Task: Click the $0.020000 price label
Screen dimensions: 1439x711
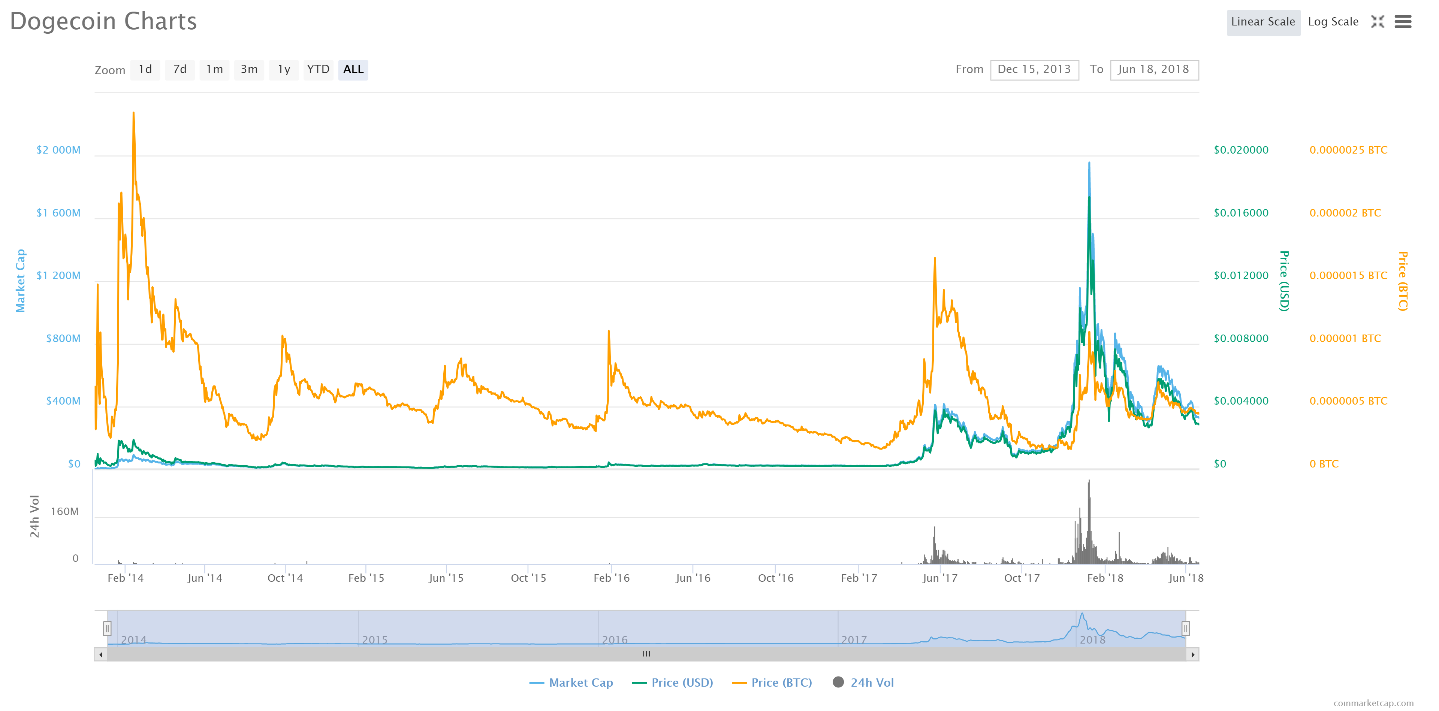Action: (1241, 150)
